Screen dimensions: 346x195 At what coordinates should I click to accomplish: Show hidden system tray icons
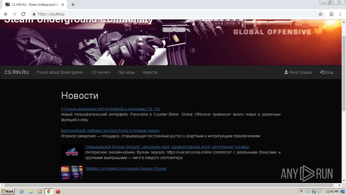[302, 191]
